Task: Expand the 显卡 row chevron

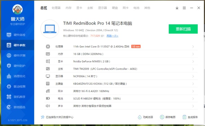Action: 193,61
